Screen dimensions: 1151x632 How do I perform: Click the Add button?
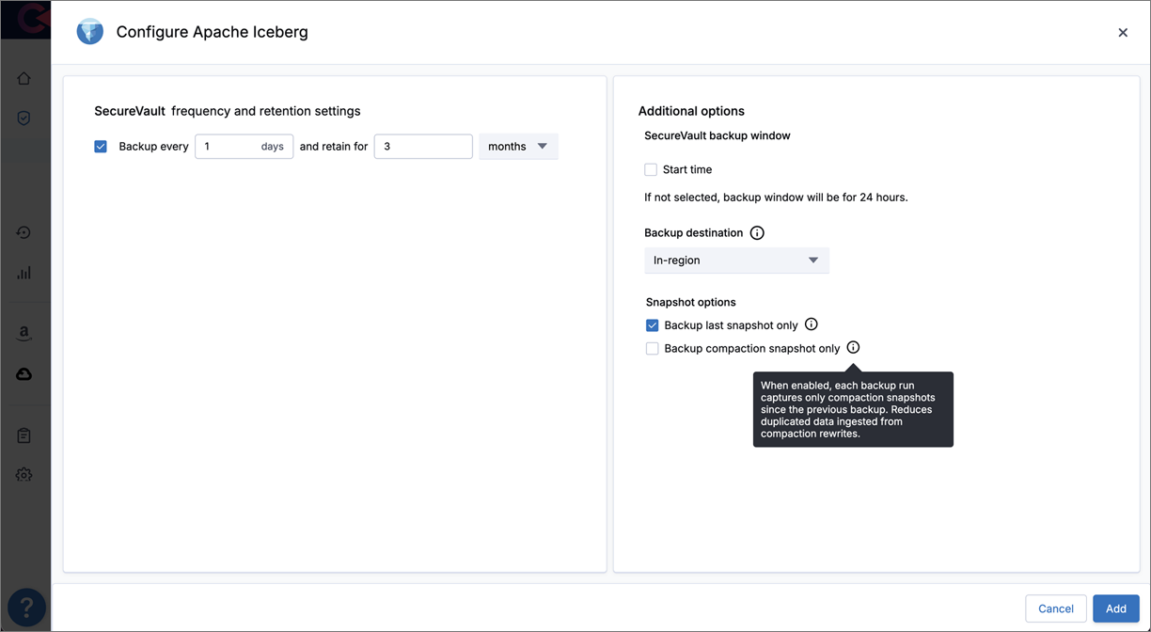[1116, 608]
